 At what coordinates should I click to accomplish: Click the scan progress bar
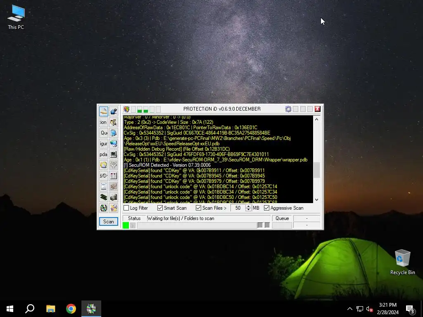[x=197, y=225]
